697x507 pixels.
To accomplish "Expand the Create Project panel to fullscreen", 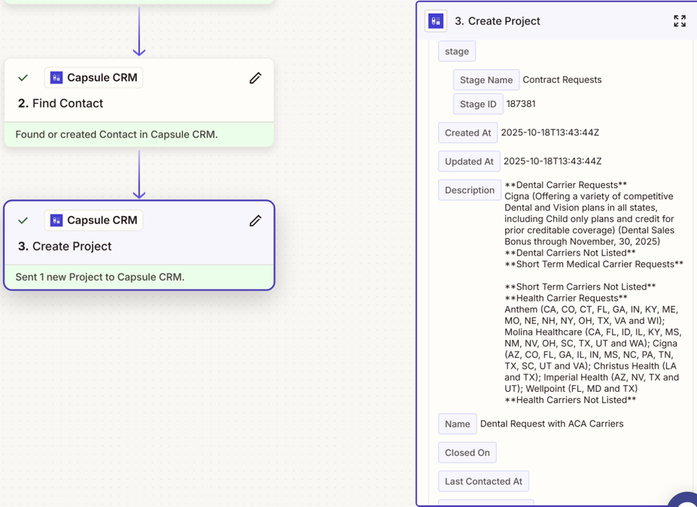I will (x=679, y=21).
